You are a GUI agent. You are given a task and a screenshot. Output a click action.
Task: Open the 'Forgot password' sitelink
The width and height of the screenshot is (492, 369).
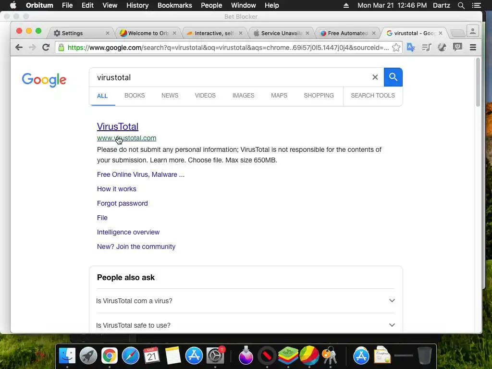pyautogui.click(x=123, y=203)
